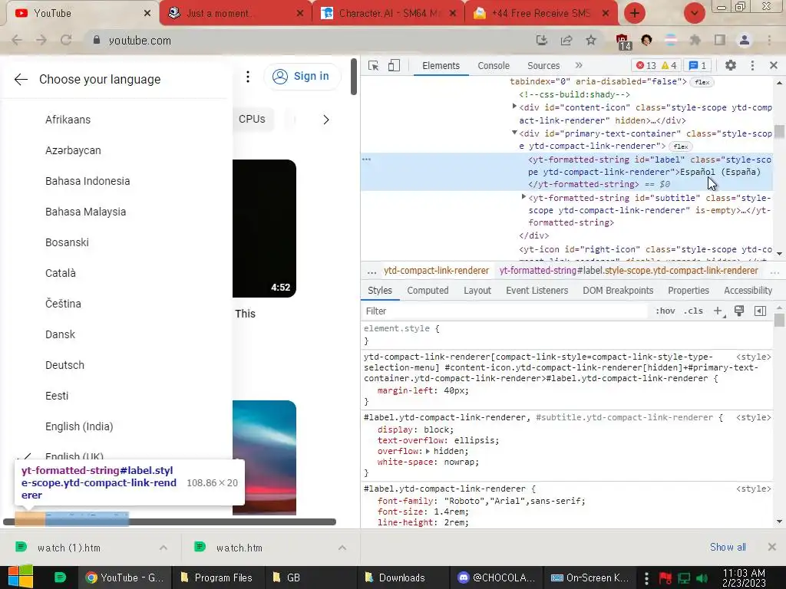Open the Accessibility pane
This screenshot has height=589, width=786.
(x=748, y=291)
